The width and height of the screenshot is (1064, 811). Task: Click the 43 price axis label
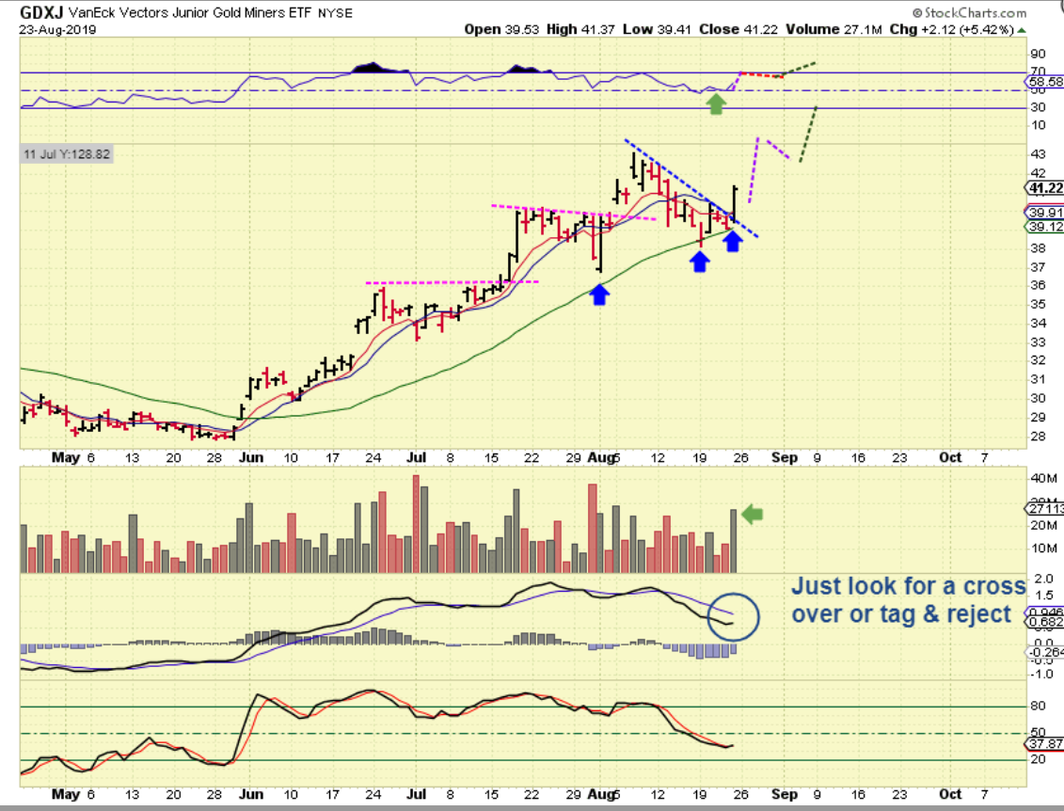1038,154
